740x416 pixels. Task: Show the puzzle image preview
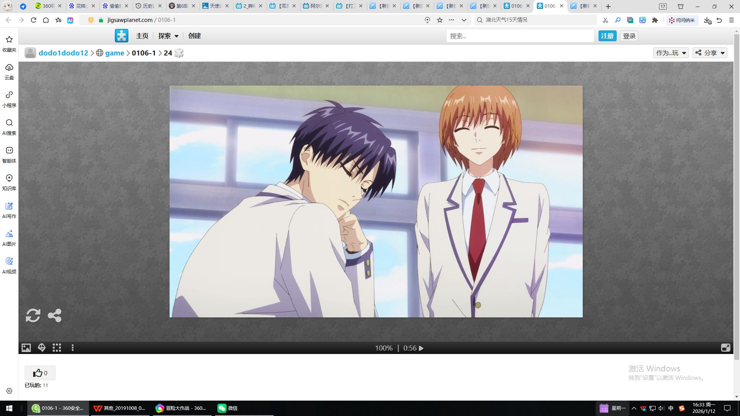[x=26, y=348]
